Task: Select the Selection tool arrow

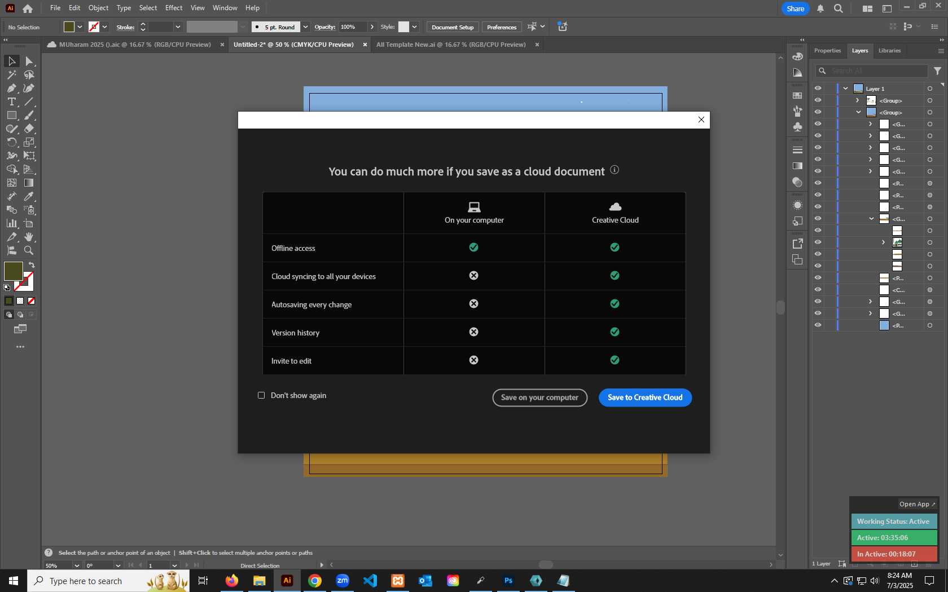Action: coord(11,61)
